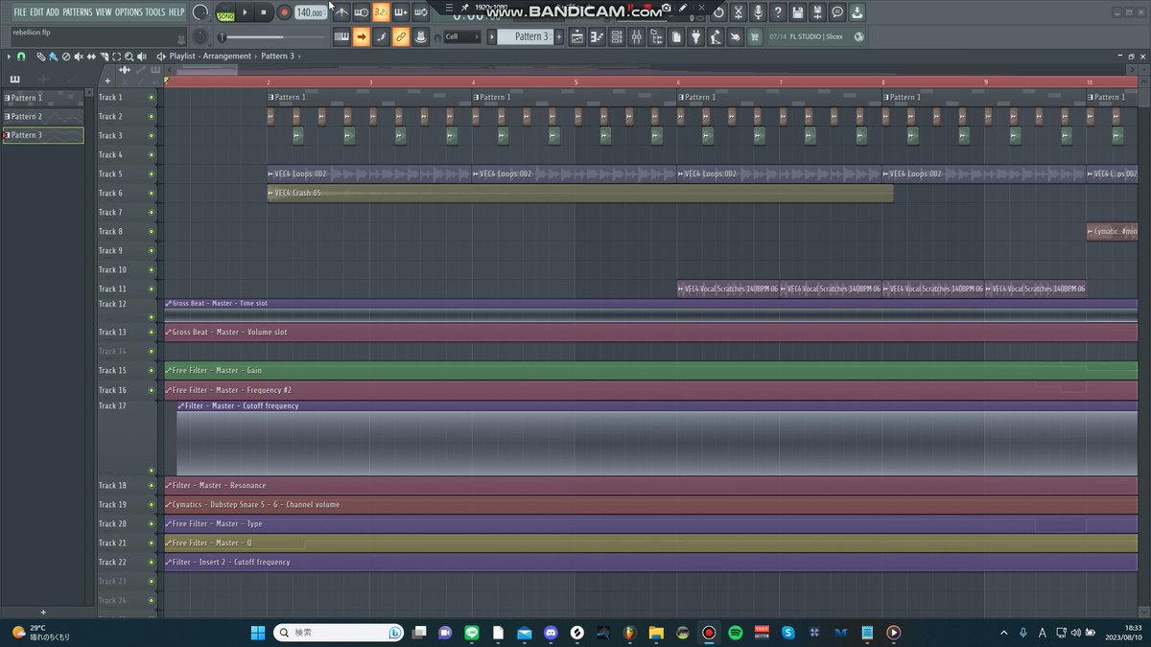Click the tempo 140.000 field
Image resolution: width=1151 pixels, height=647 pixels.
tap(310, 12)
